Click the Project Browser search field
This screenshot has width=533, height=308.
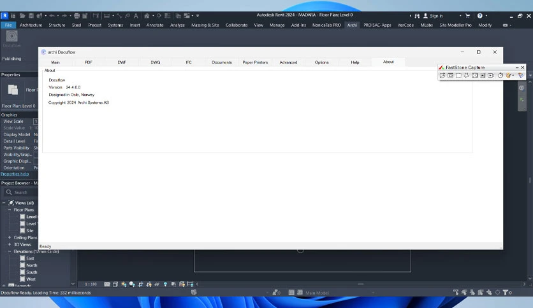[20, 192]
